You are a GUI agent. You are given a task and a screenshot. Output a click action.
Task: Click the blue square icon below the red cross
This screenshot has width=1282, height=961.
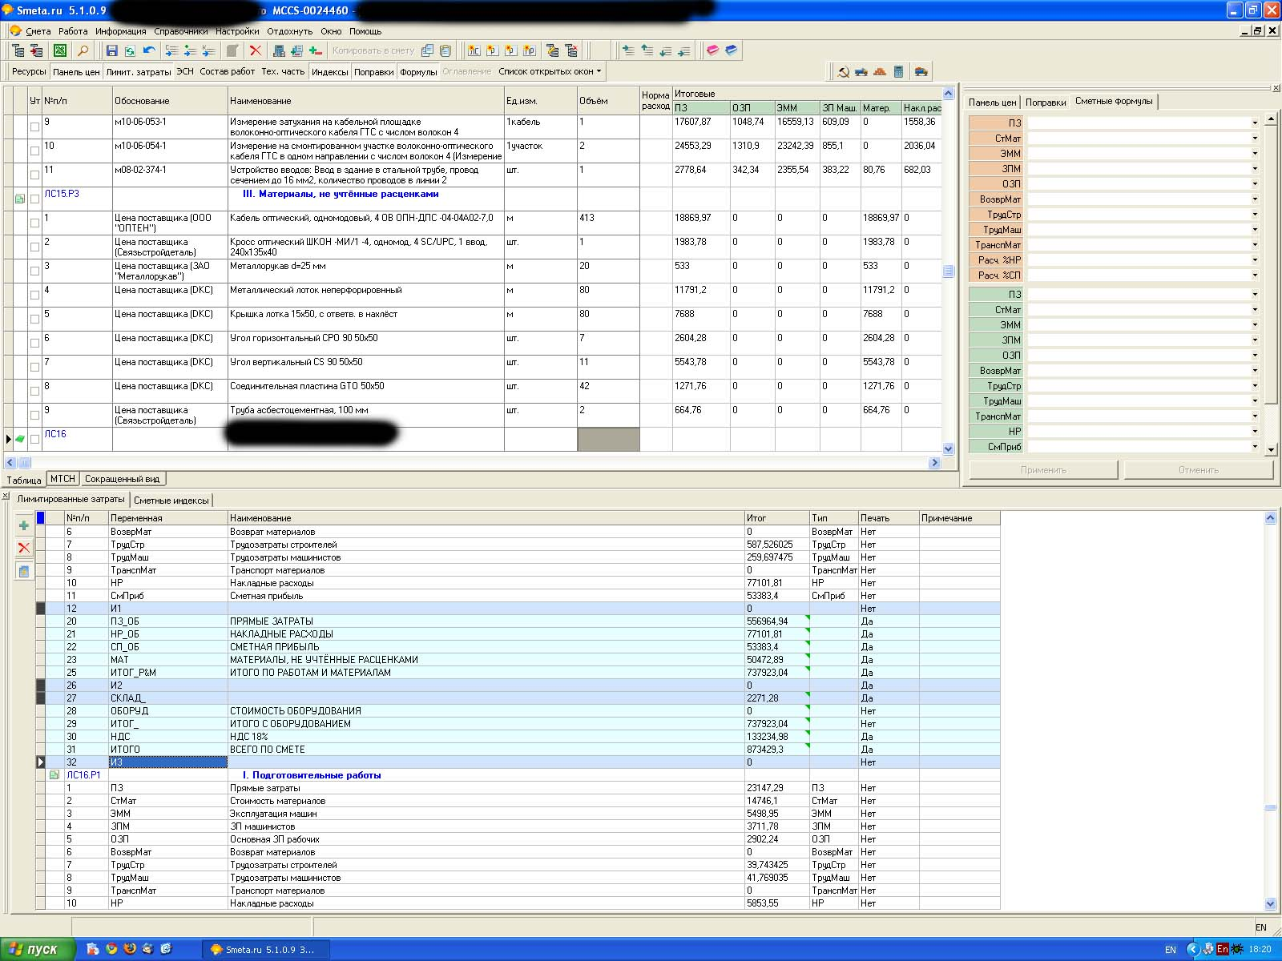click(24, 571)
